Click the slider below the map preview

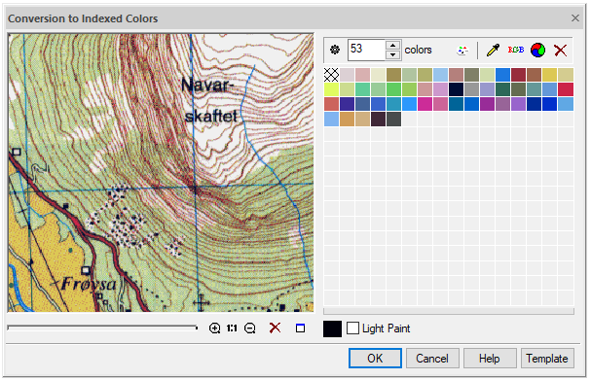(102, 328)
